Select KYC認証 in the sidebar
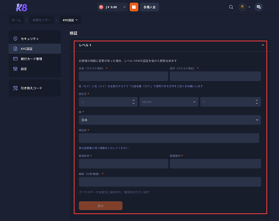Screen dimensions: 279x221 point(35,49)
